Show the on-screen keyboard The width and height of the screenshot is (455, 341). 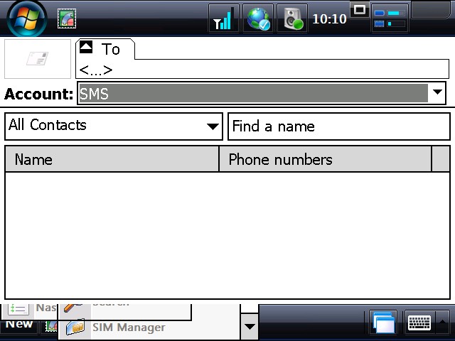click(x=419, y=323)
